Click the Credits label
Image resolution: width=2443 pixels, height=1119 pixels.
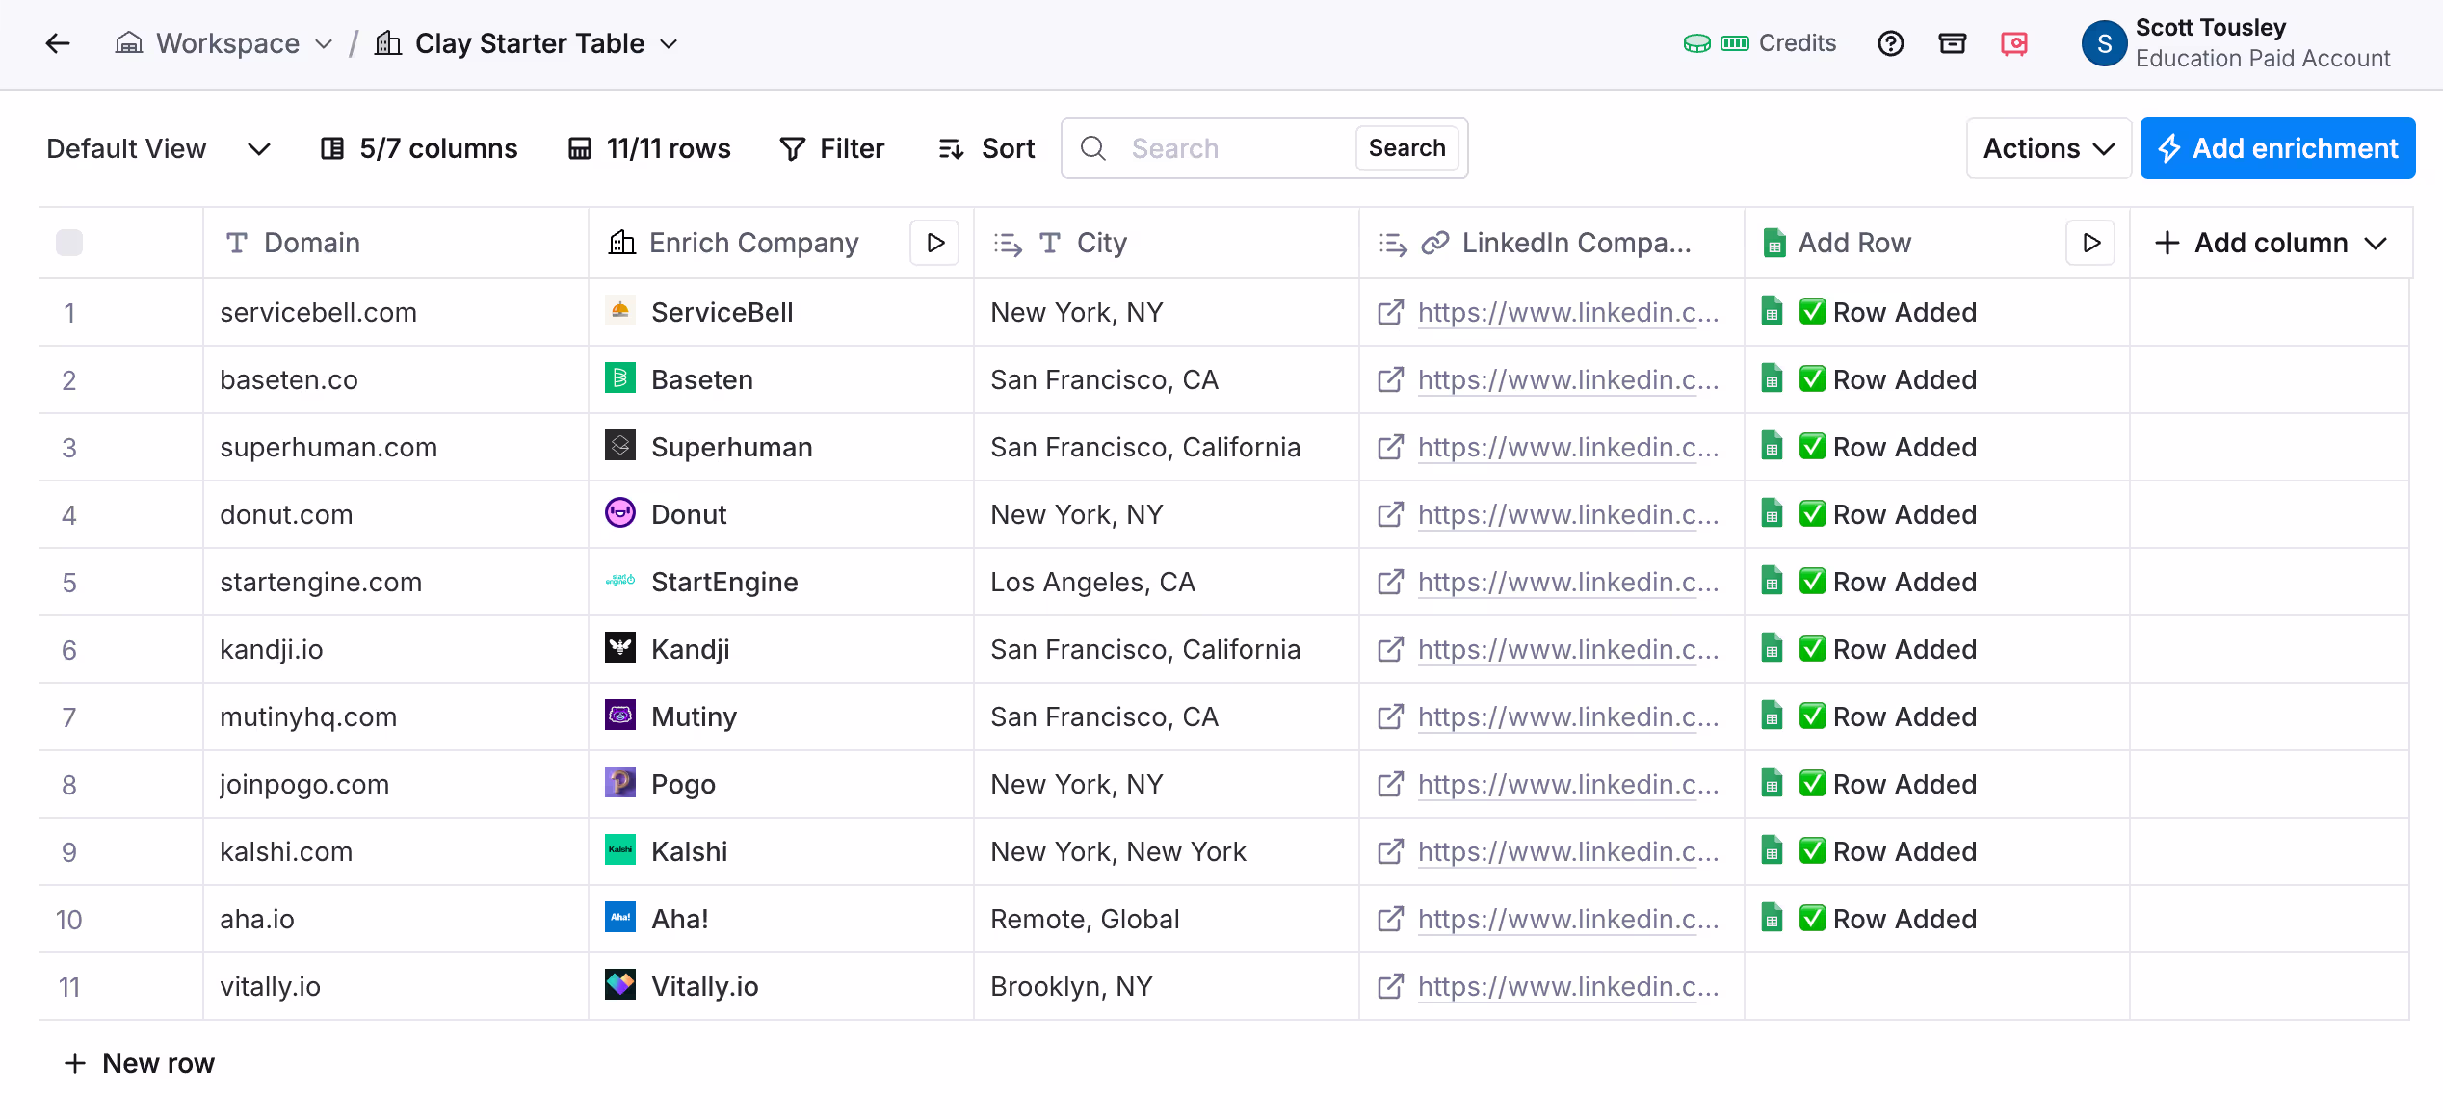1797,43
